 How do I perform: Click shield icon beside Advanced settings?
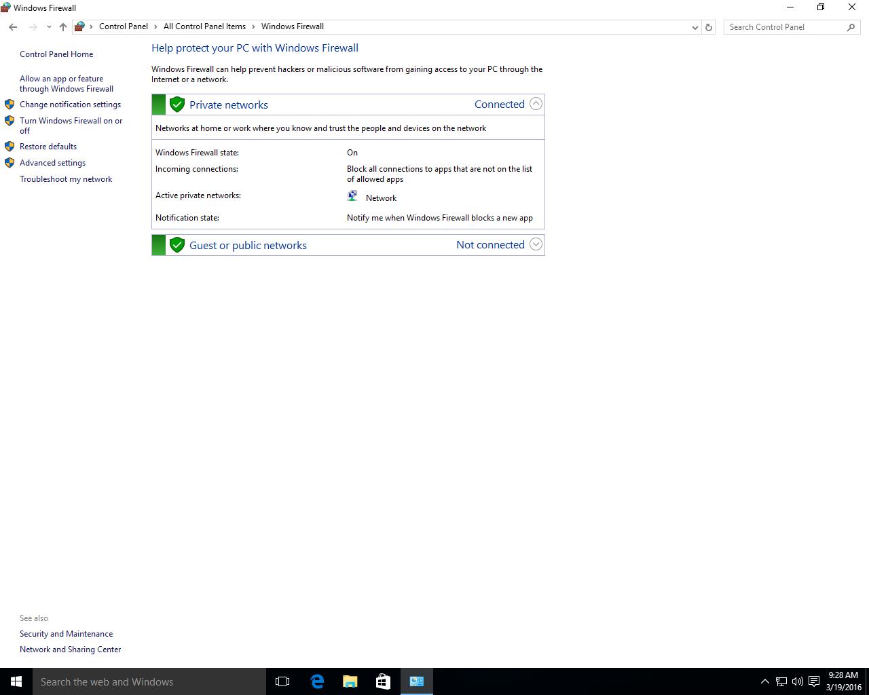[10, 163]
